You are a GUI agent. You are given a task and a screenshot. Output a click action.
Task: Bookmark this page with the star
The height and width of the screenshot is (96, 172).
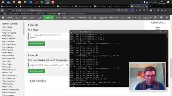pyautogui.click(x=133, y=10)
